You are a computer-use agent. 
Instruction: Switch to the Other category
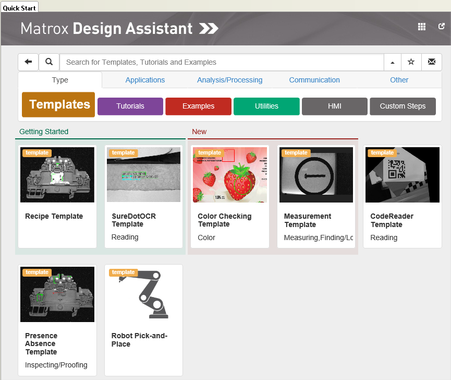click(x=399, y=80)
